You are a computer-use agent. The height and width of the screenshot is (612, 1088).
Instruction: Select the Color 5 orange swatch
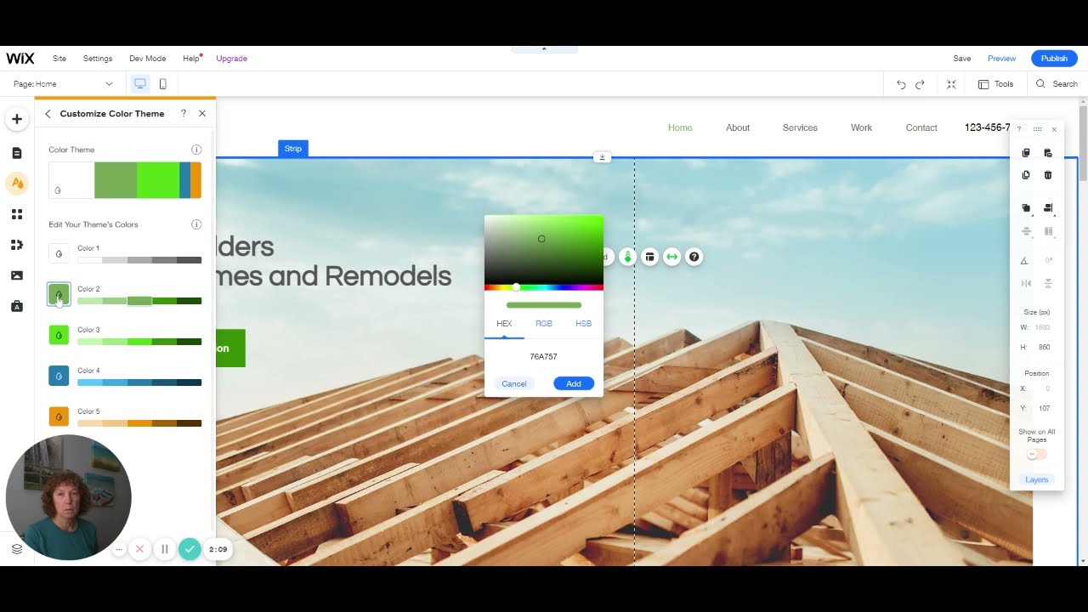pos(59,416)
